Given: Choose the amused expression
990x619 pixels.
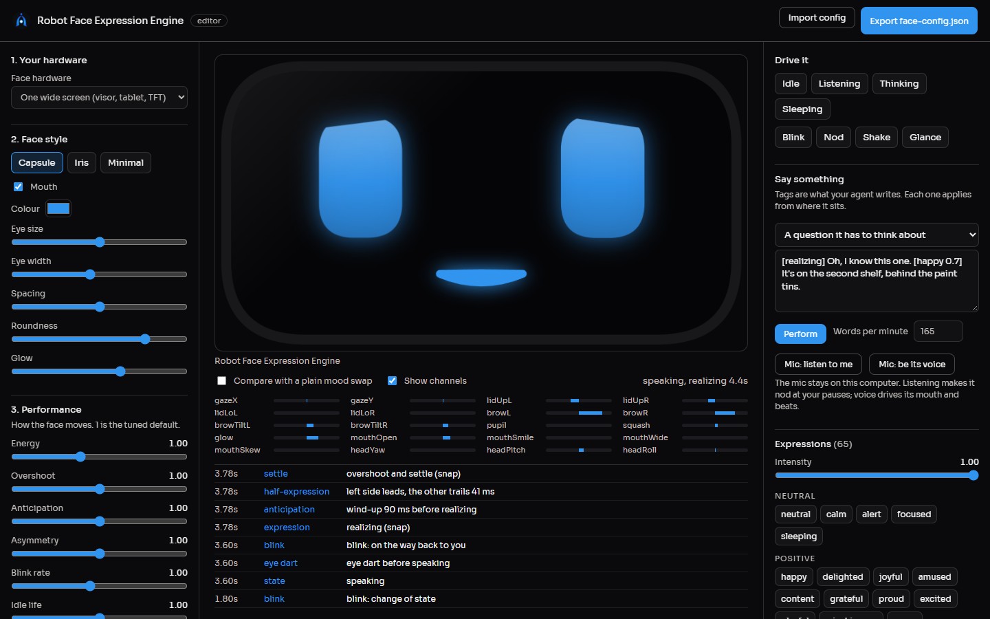Looking at the screenshot, I should pos(934,577).
